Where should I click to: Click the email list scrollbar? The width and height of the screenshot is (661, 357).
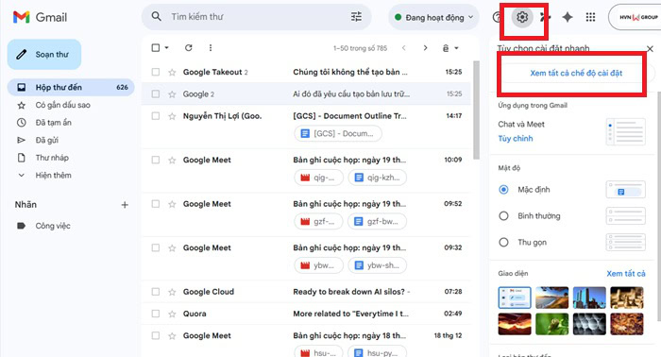[x=476, y=110]
